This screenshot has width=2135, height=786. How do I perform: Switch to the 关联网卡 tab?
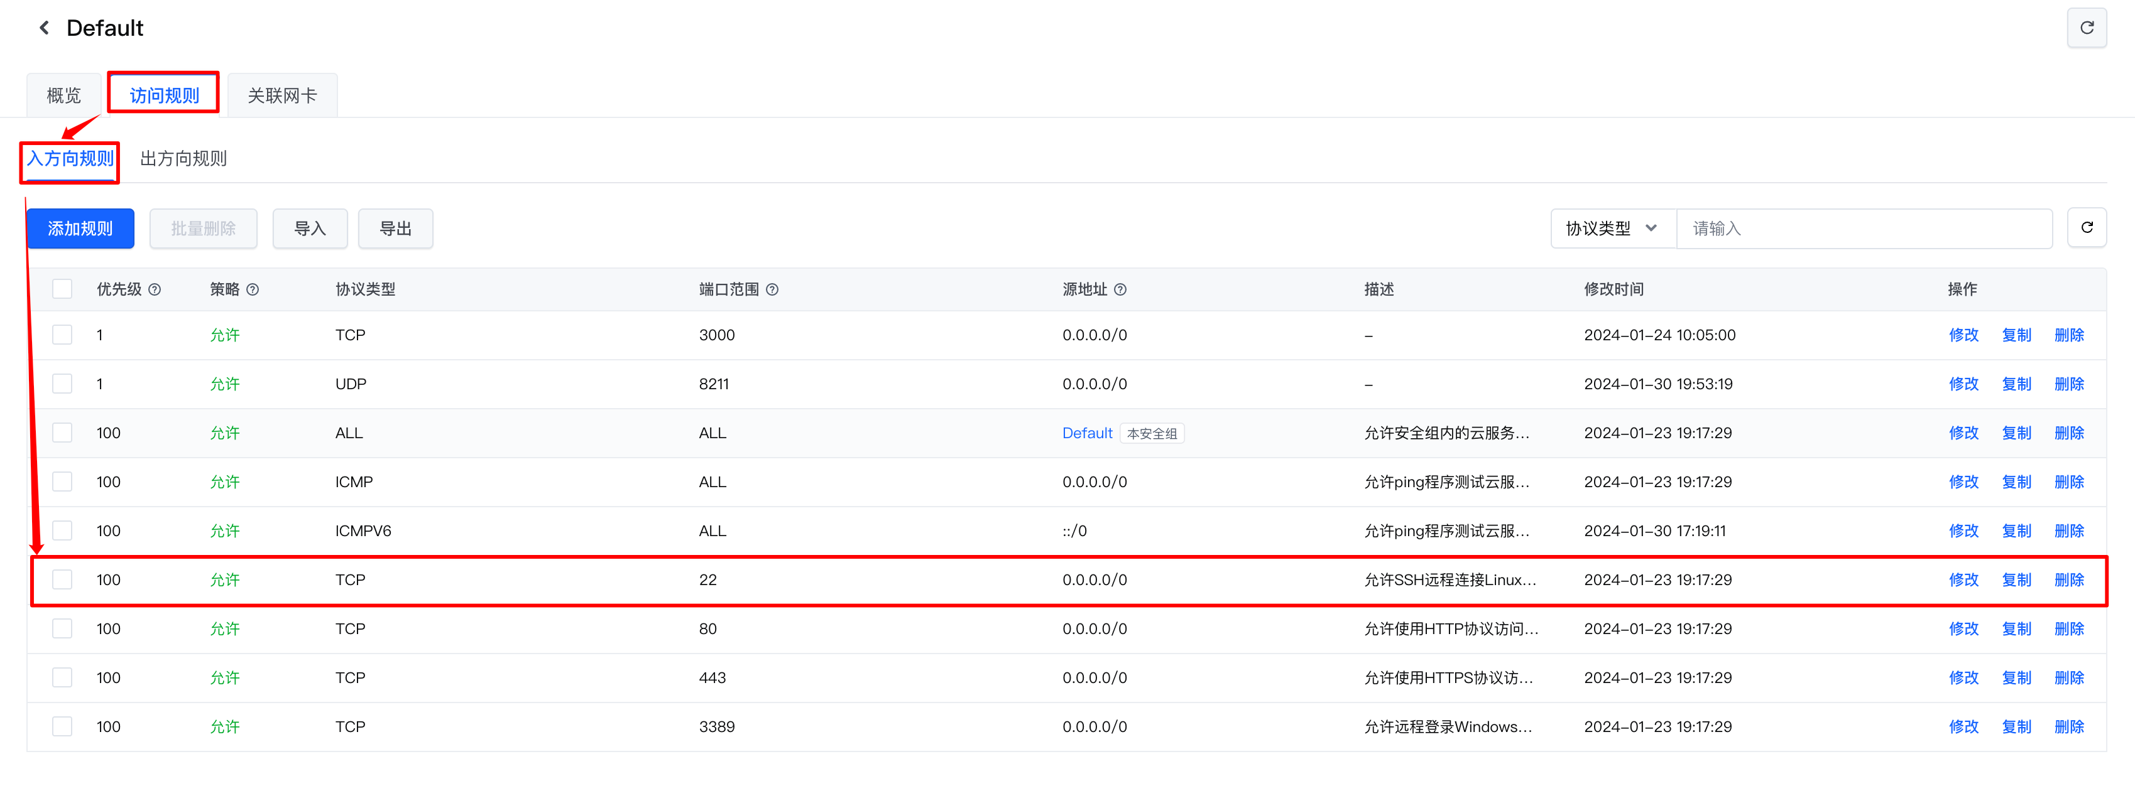tap(281, 96)
